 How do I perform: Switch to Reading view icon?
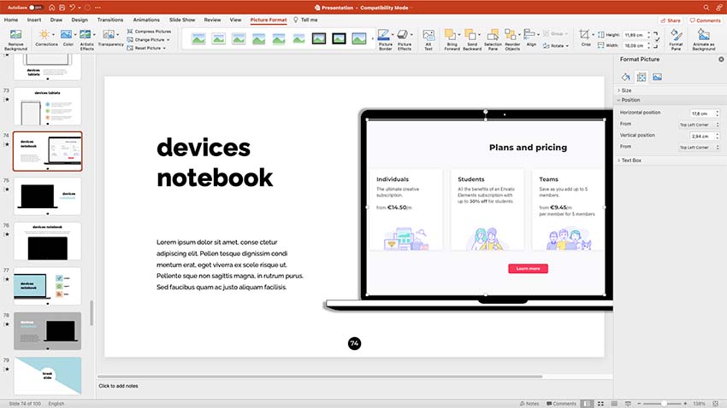614,404
